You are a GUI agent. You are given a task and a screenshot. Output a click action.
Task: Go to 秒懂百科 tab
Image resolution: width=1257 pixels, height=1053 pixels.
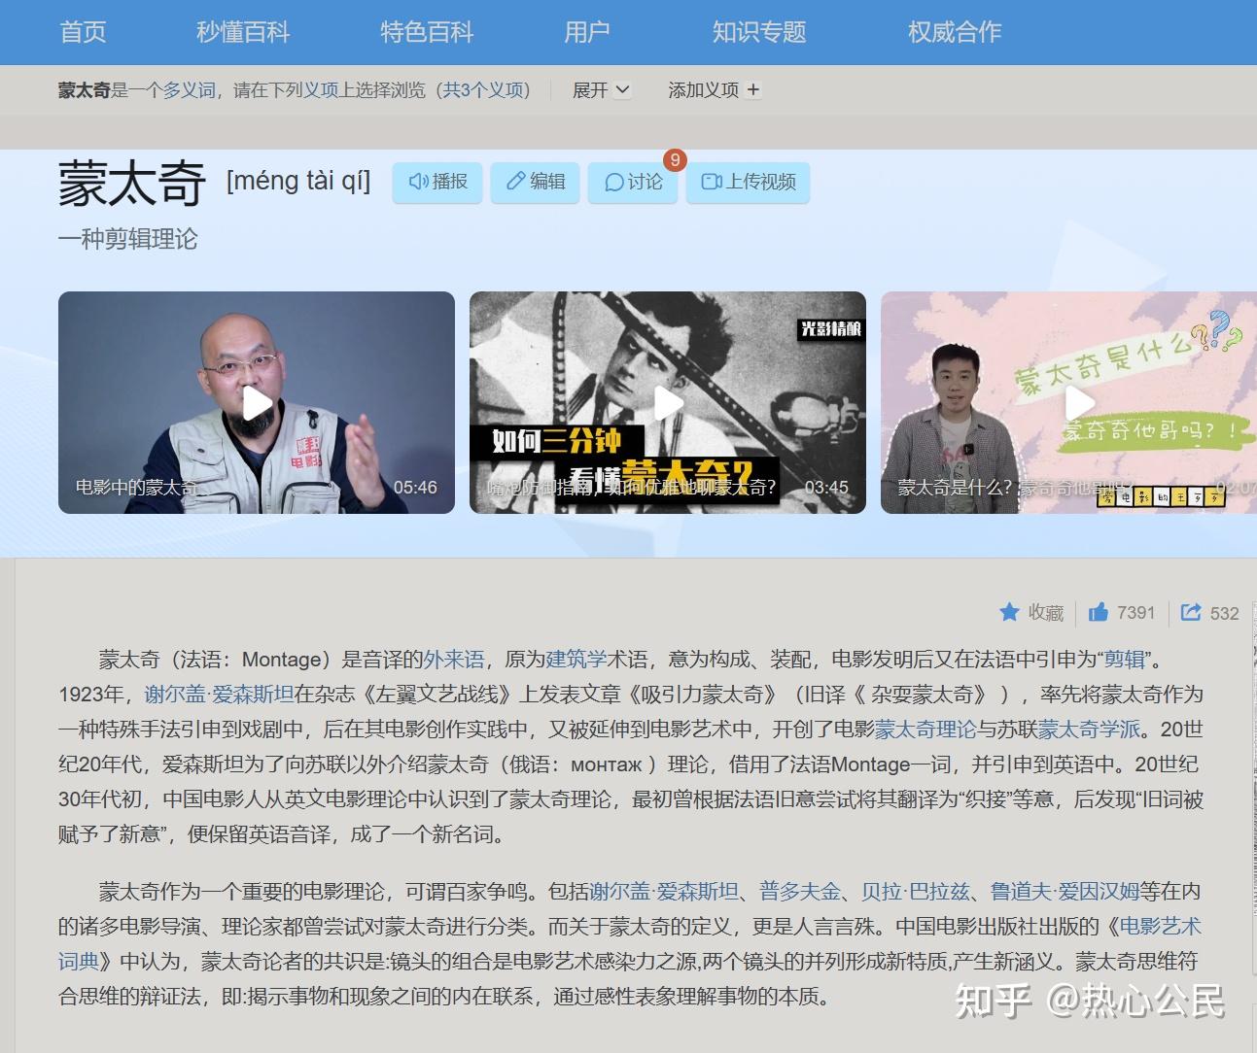tap(243, 32)
